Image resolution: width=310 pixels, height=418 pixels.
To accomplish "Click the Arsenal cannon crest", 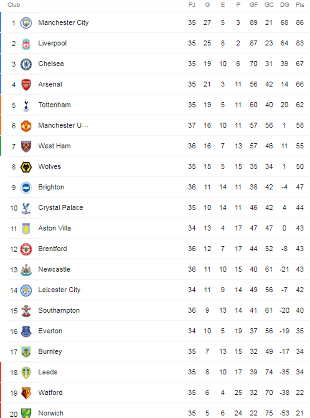I will 26,84.
